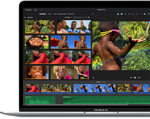Image resolution: width=150 pixels, height=119 pixels.
Task: Switch to the Transitions tab
Action: (71, 14)
